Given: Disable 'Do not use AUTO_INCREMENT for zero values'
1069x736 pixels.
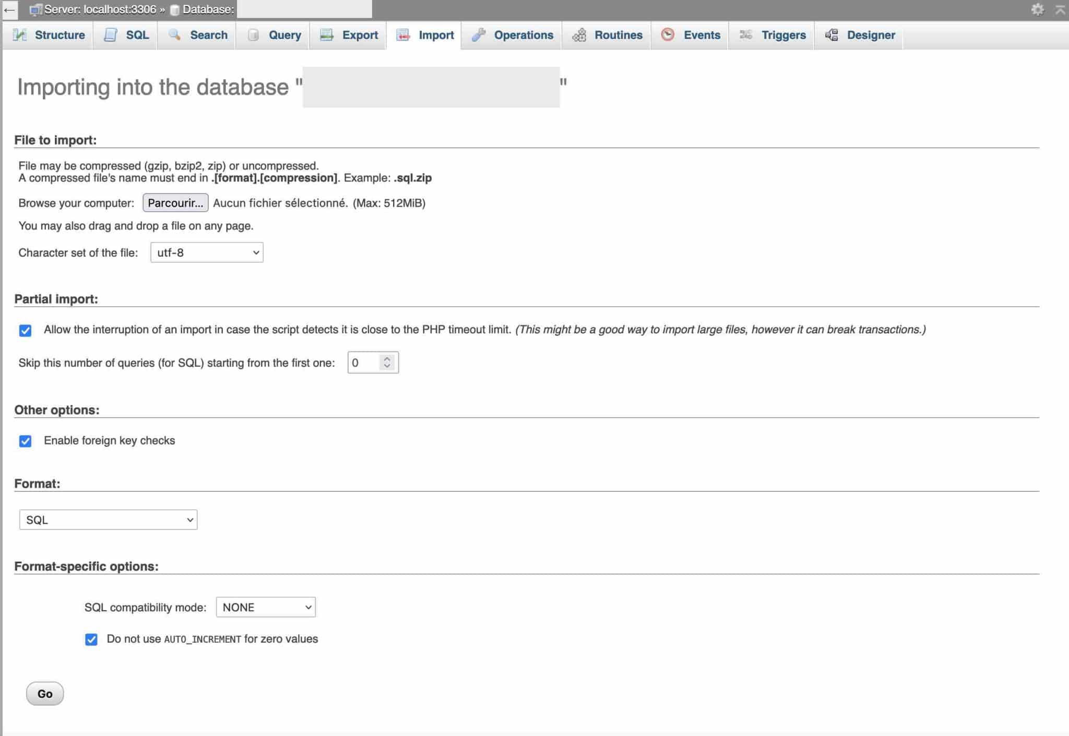Looking at the screenshot, I should tap(92, 639).
